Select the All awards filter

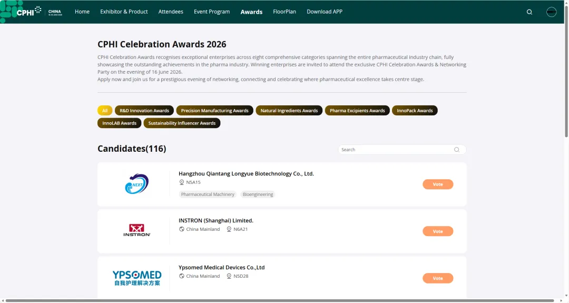point(105,110)
